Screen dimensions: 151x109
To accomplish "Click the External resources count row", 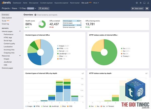I will pyautogui.click(x=72, y=27).
